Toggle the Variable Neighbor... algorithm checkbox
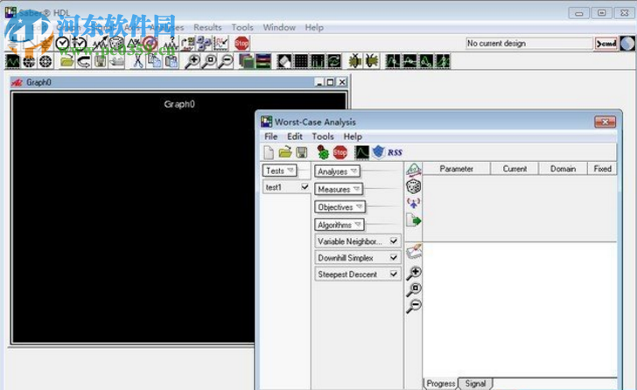The width and height of the screenshot is (637, 390). click(393, 241)
